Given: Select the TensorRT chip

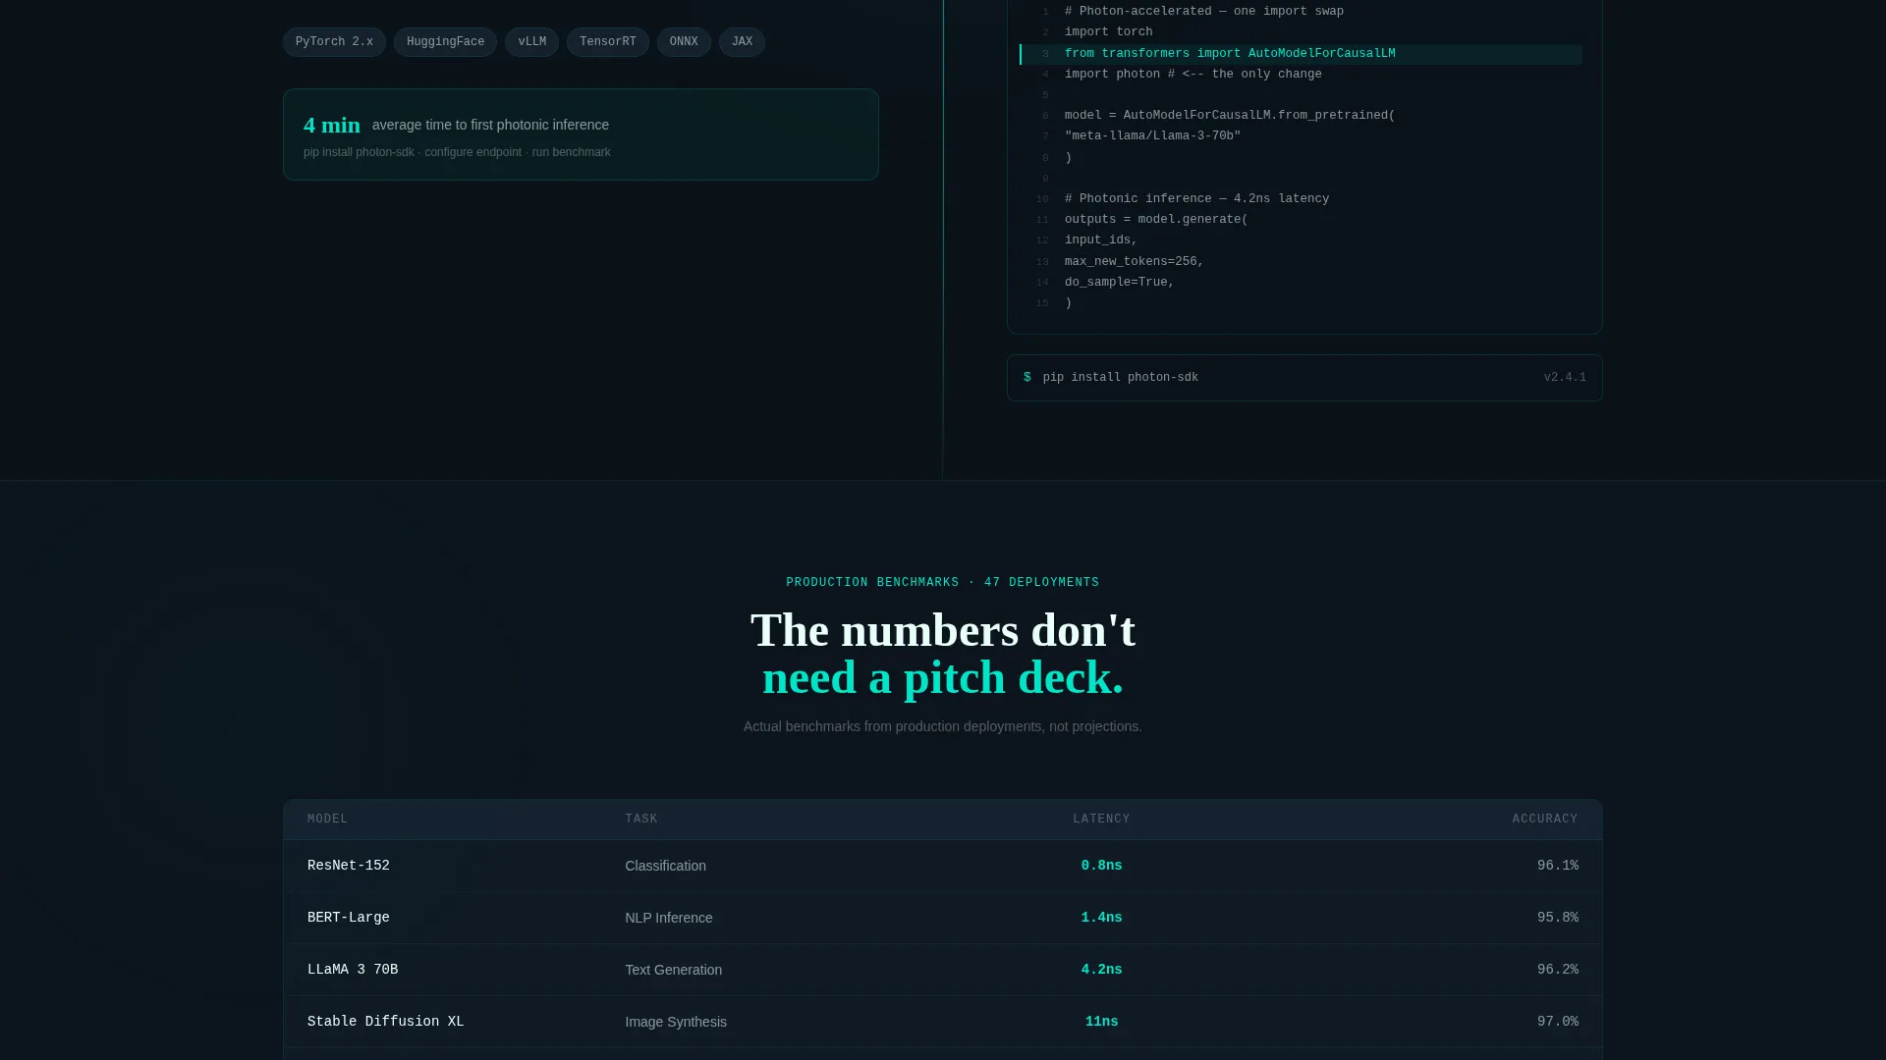Looking at the screenshot, I should pos(607,42).
